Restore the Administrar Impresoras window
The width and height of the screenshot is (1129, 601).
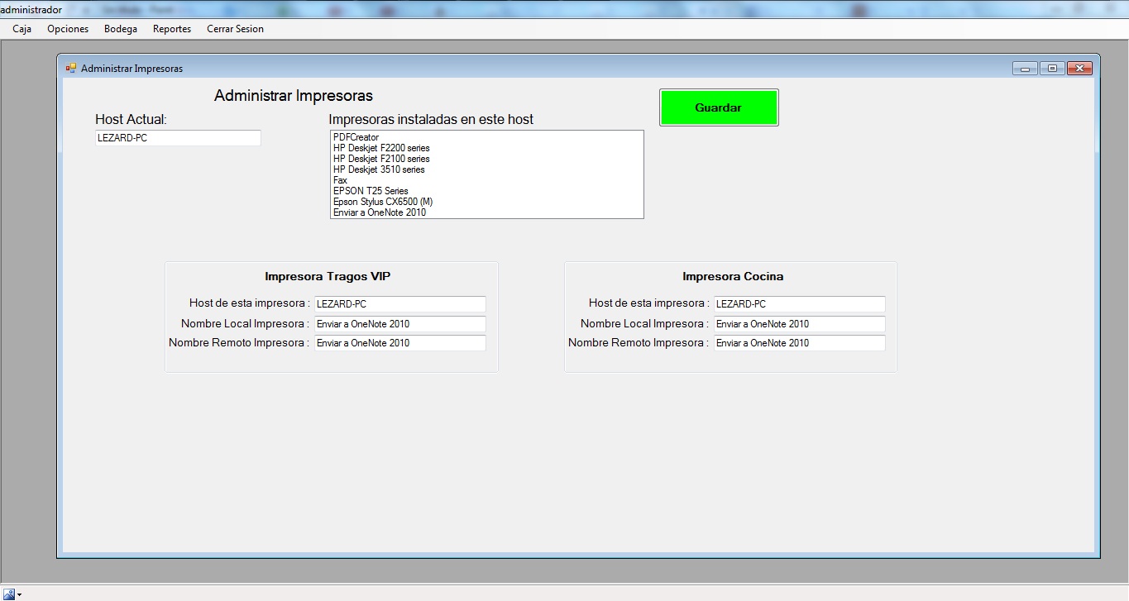[x=1052, y=69]
